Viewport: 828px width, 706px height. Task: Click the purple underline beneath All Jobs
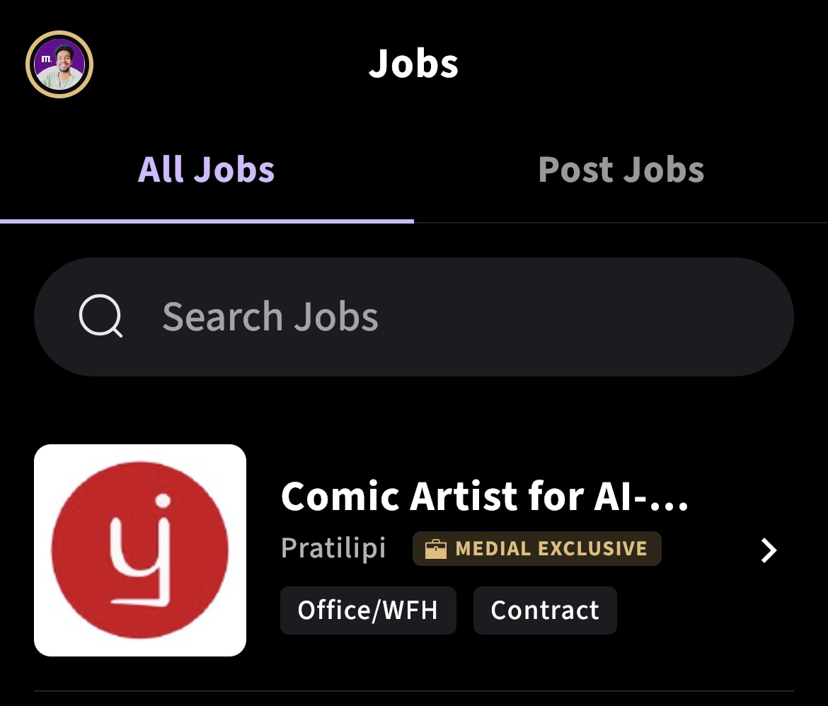[207, 221]
